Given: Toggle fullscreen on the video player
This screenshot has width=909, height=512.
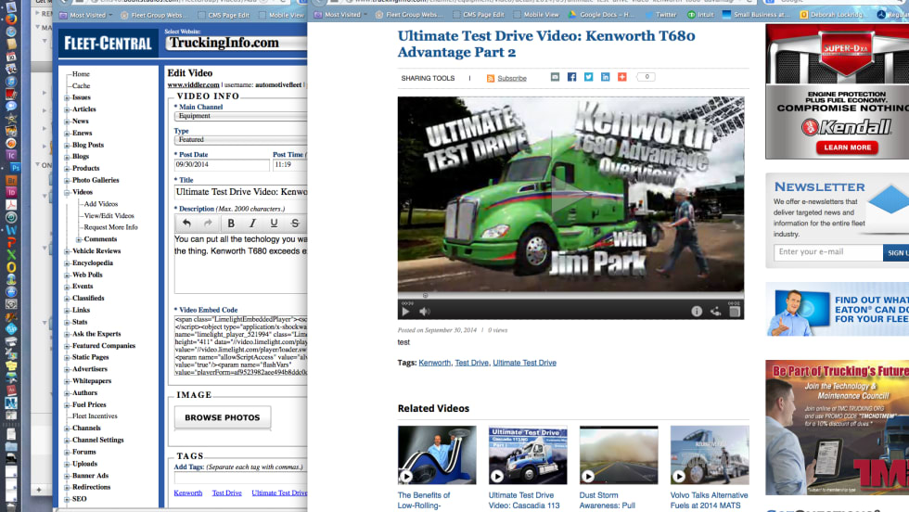Looking at the screenshot, I should click(x=735, y=312).
